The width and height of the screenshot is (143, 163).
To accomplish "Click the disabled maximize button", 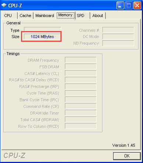I will 129,6.
